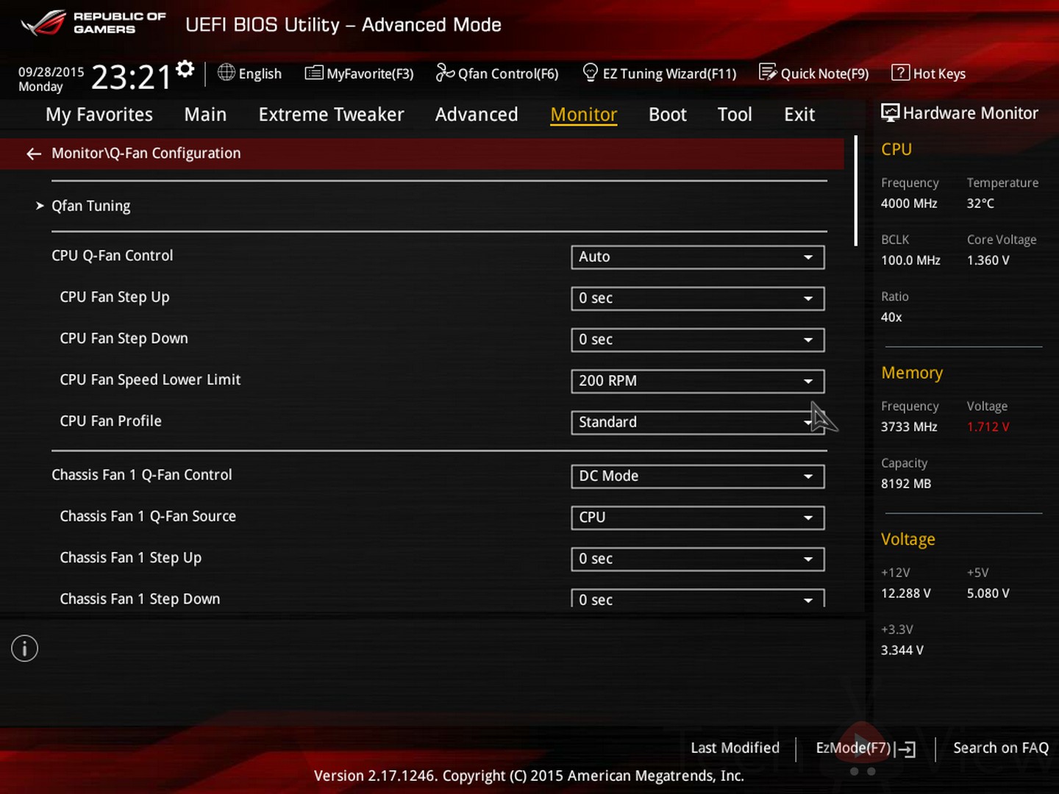
Task: Click the Last Modified button
Action: [x=735, y=748]
